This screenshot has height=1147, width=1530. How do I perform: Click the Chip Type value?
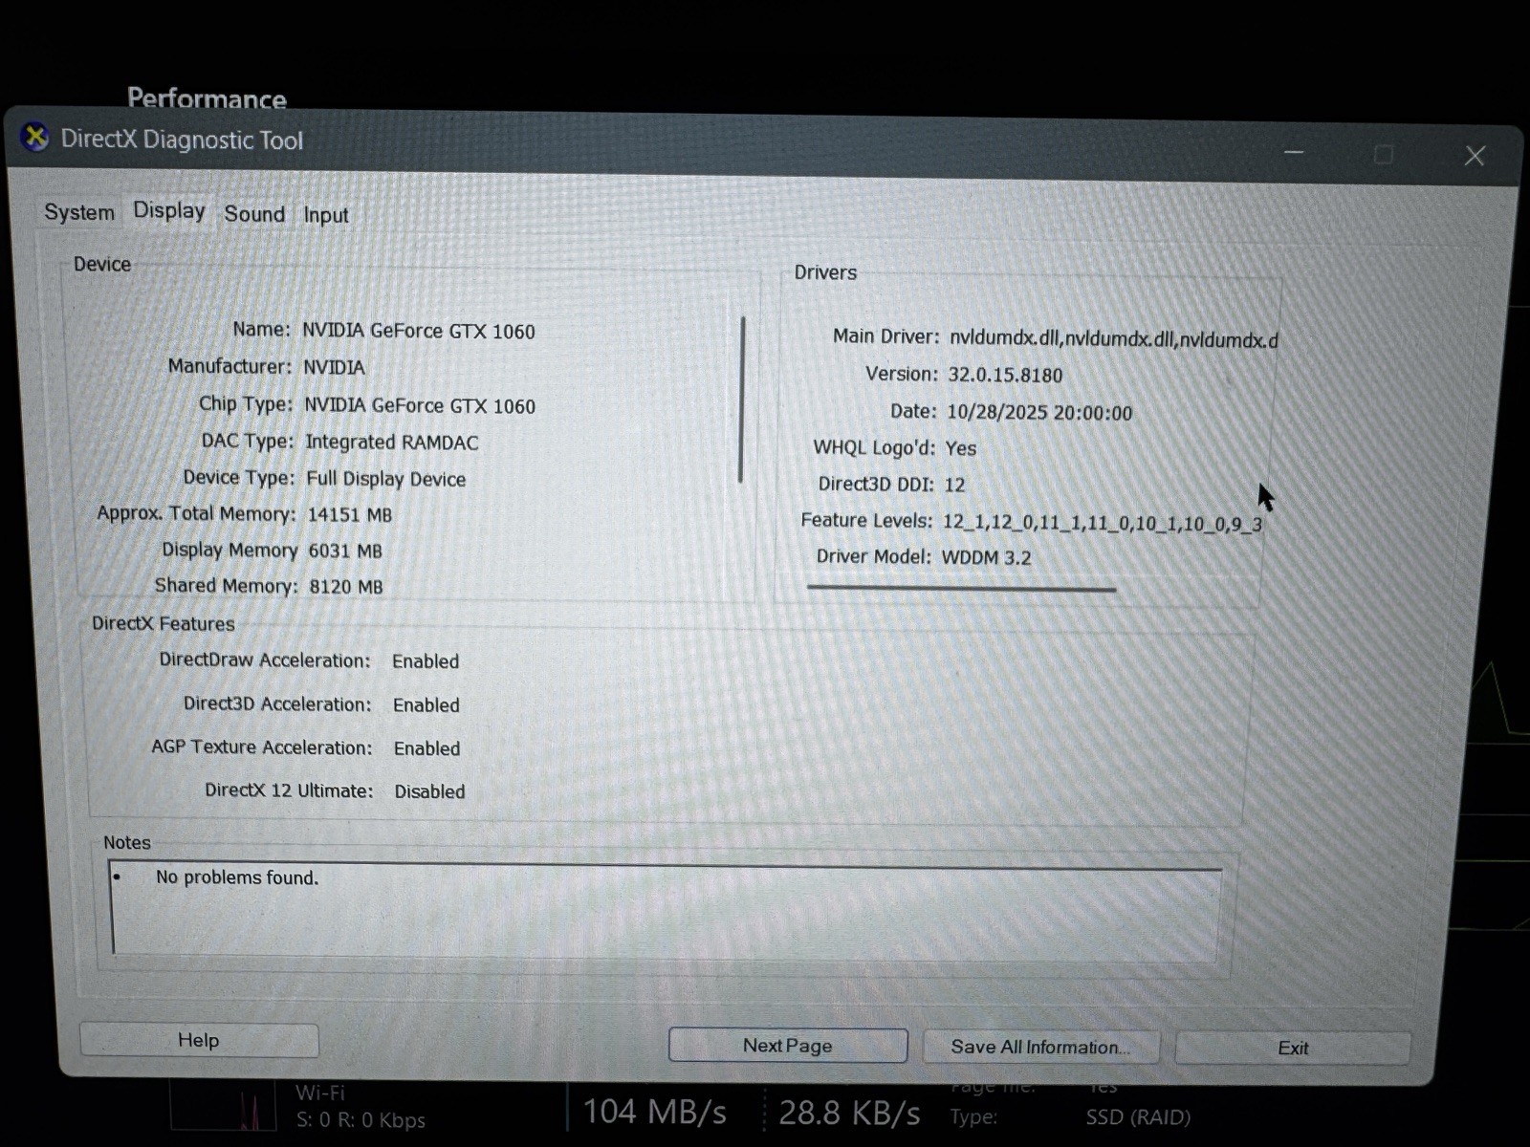[420, 406]
